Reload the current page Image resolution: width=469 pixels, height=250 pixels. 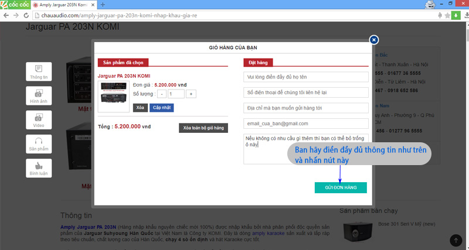(x=26, y=15)
